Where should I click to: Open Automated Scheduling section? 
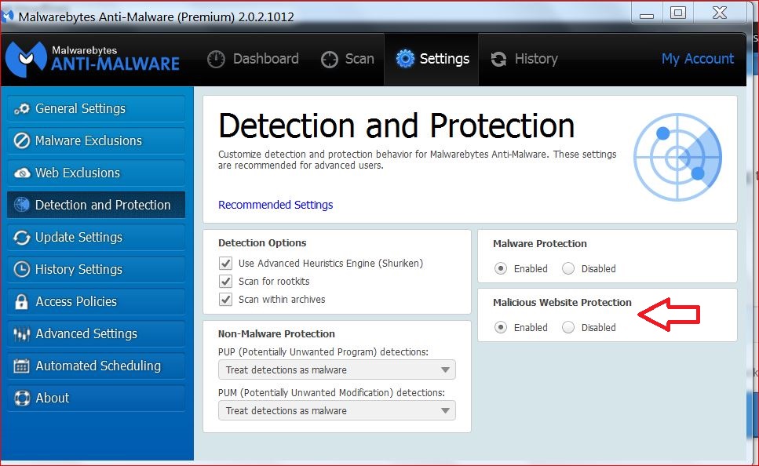point(97,366)
